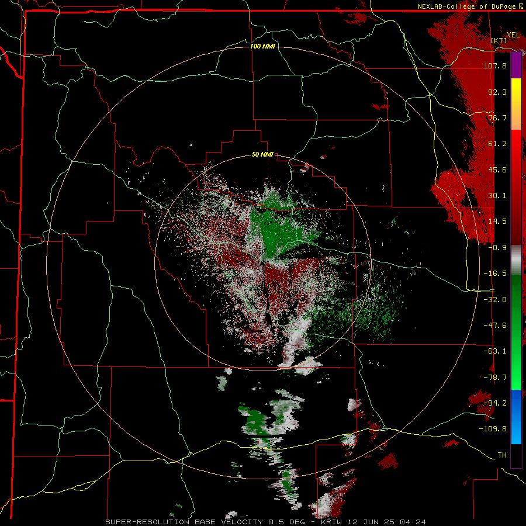This screenshot has height=526, width=526.
Task: Click the -16.5 scale value
Action: point(495,274)
